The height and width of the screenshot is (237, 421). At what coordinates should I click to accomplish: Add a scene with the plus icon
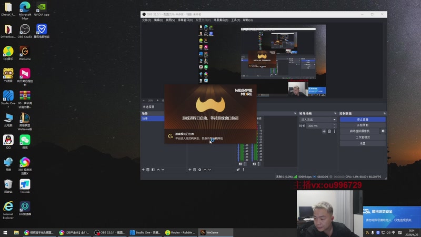tap(143, 170)
